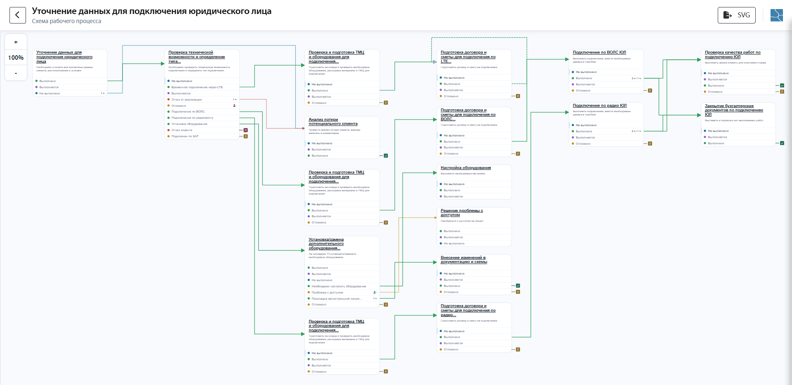Viewport: 792px width, 385px height.
Task: Open Анализ потери потенциального клиента title link
Action: [333, 122]
